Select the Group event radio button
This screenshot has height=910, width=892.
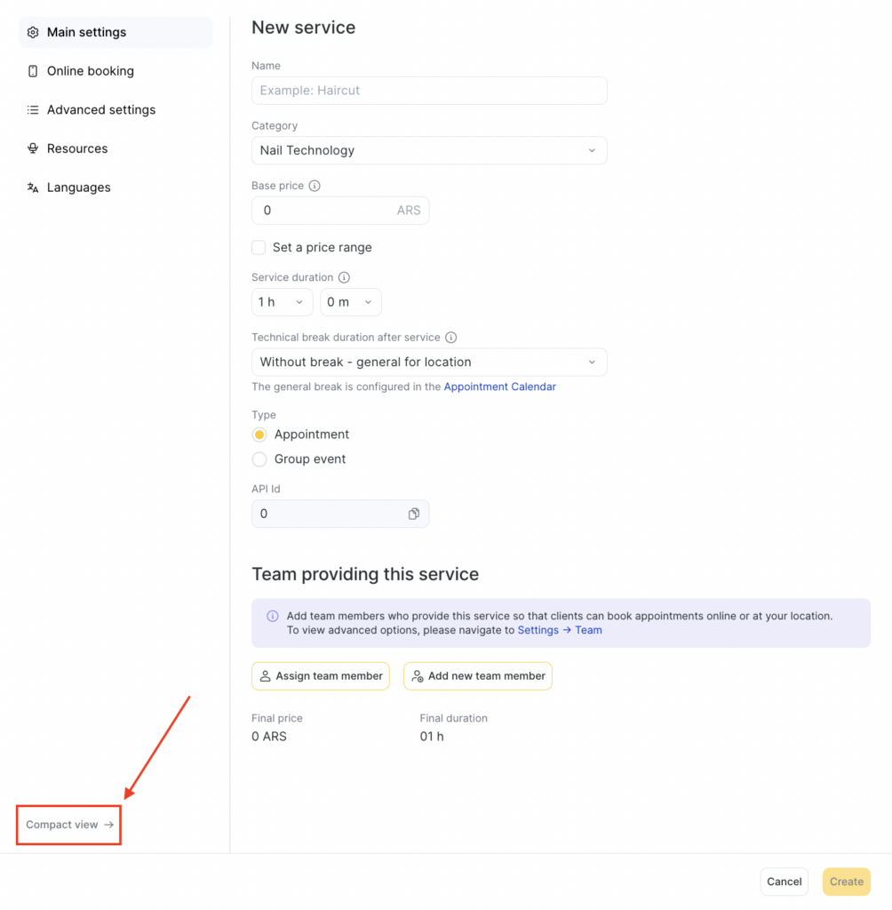pyautogui.click(x=259, y=459)
